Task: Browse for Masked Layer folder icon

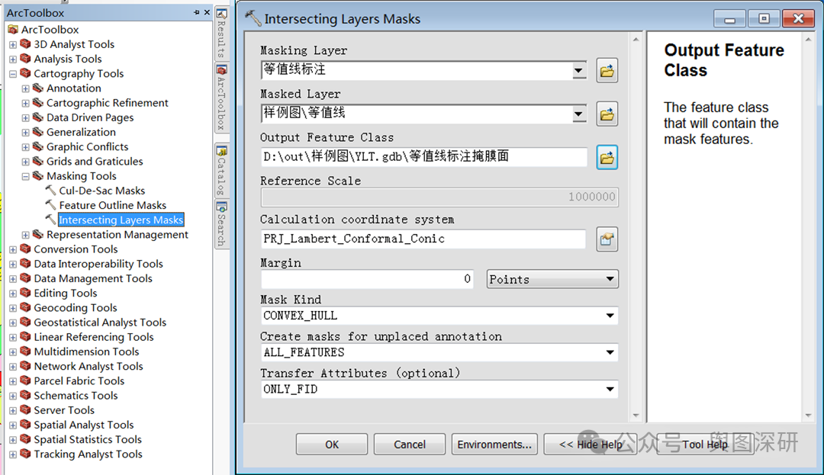Action: click(607, 114)
